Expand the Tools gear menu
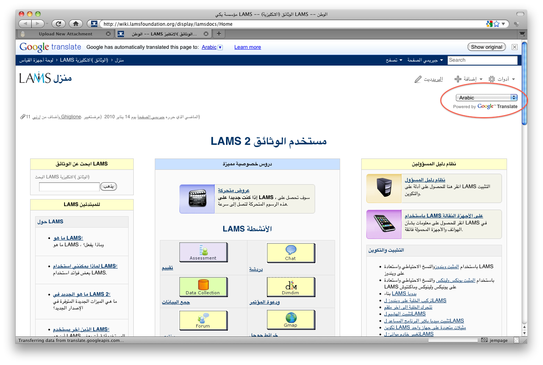 [502, 79]
